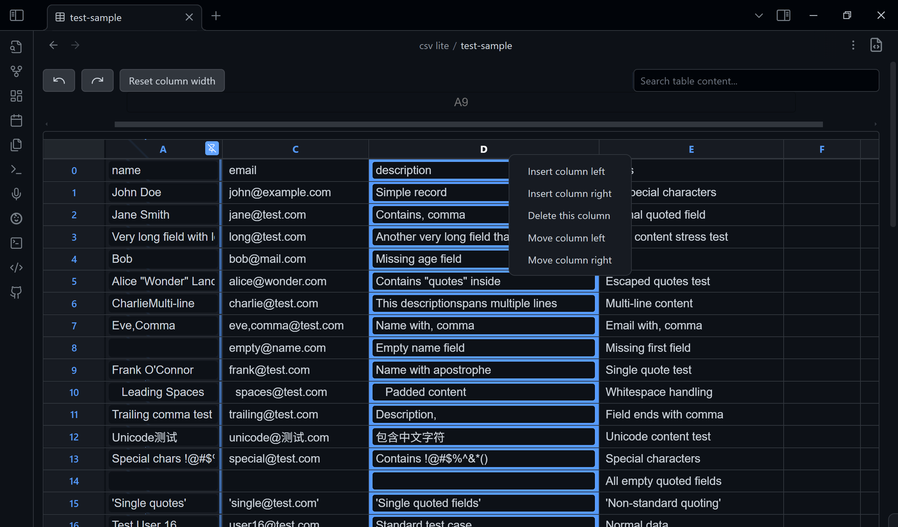Focus the Search table content field
The height and width of the screenshot is (527, 898).
pyautogui.click(x=756, y=81)
